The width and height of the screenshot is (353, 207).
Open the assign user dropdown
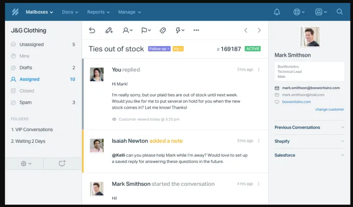pos(127,30)
